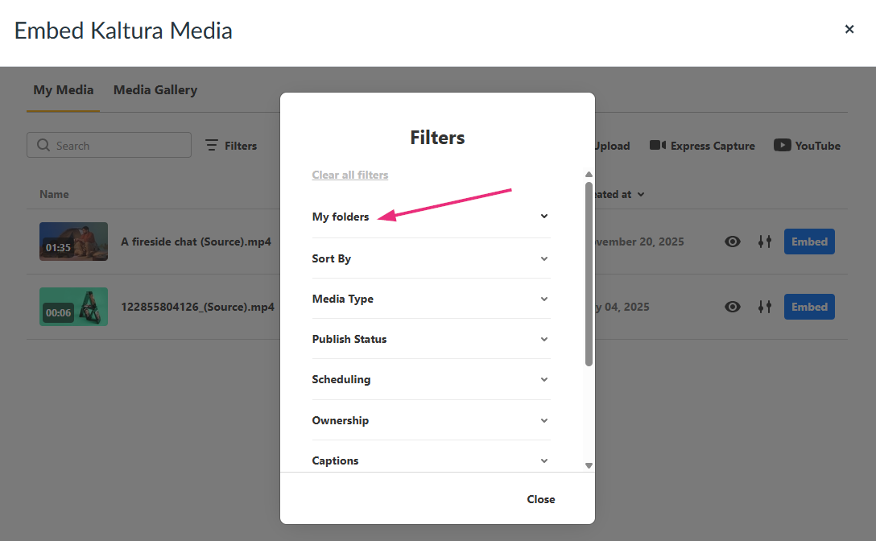Click the fireside chat video thumbnail

pos(73,242)
